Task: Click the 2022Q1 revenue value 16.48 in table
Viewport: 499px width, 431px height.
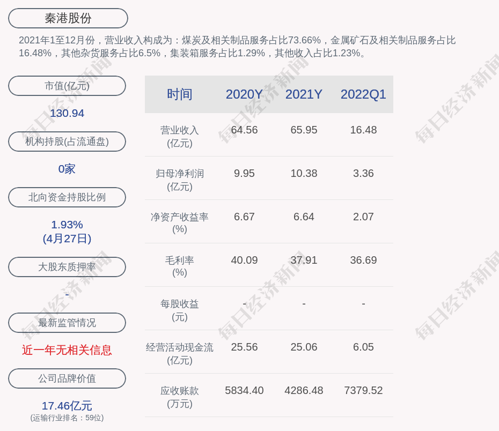Action: point(363,130)
